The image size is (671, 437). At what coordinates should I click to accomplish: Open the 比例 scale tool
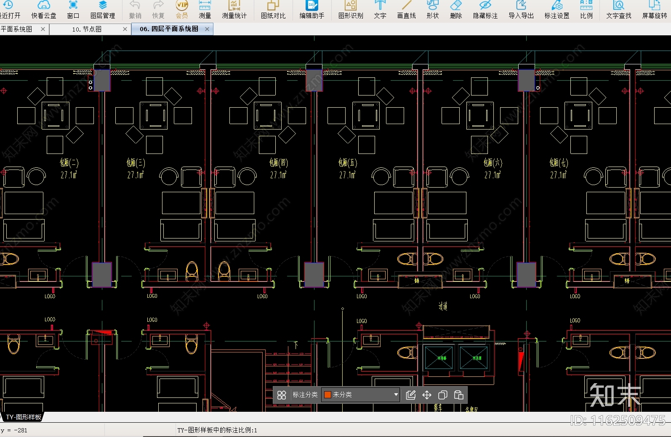pos(586,10)
